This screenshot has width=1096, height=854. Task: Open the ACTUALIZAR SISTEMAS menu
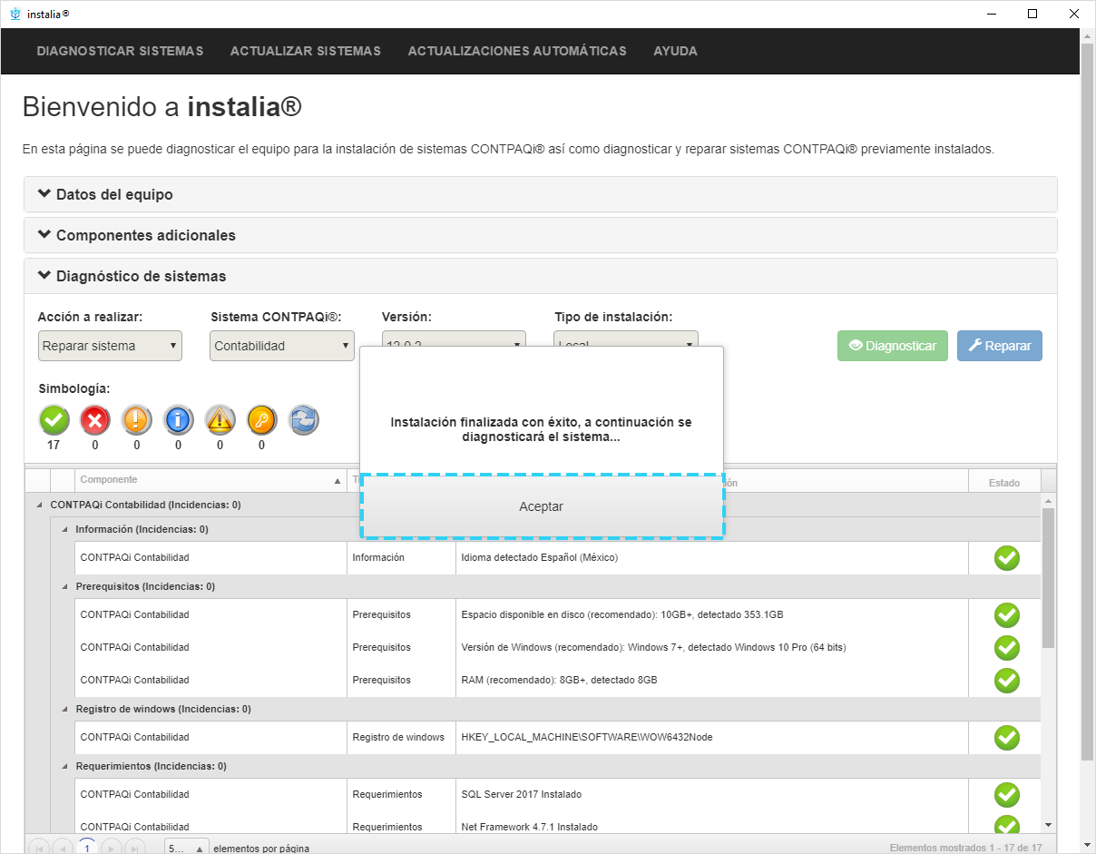click(x=305, y=51)
